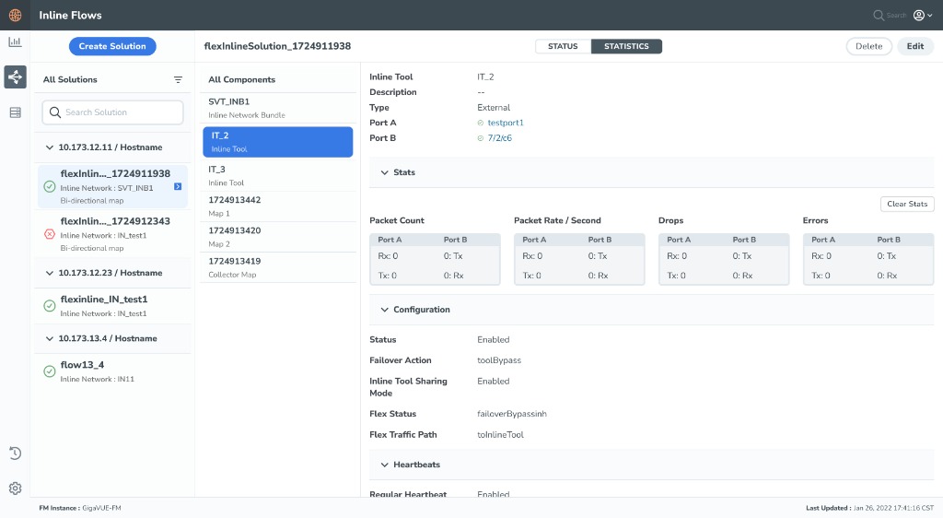The image size is (943, 518).
Task: Click status icon next to testport1
Action: coord(481,123)
